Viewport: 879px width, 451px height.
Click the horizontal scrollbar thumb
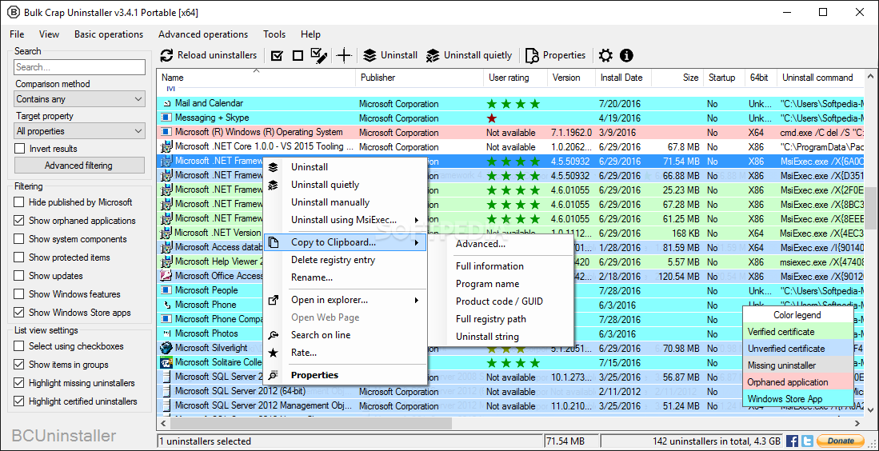[x=310, y=424]
